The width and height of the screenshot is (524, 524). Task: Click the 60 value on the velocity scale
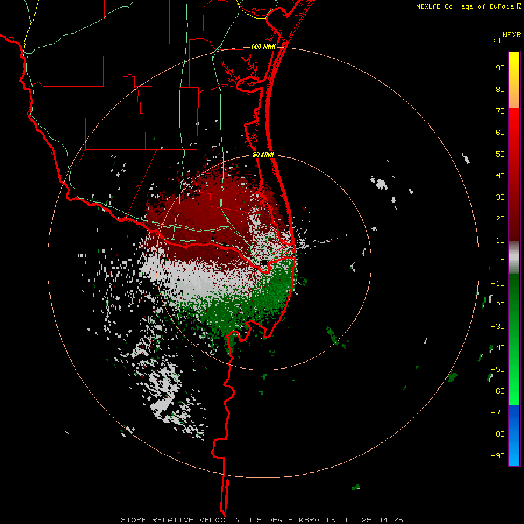coord(500,133)
